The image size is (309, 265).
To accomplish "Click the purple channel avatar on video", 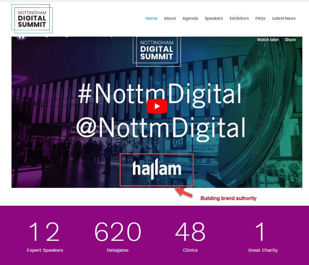I will tap(21, 38).
